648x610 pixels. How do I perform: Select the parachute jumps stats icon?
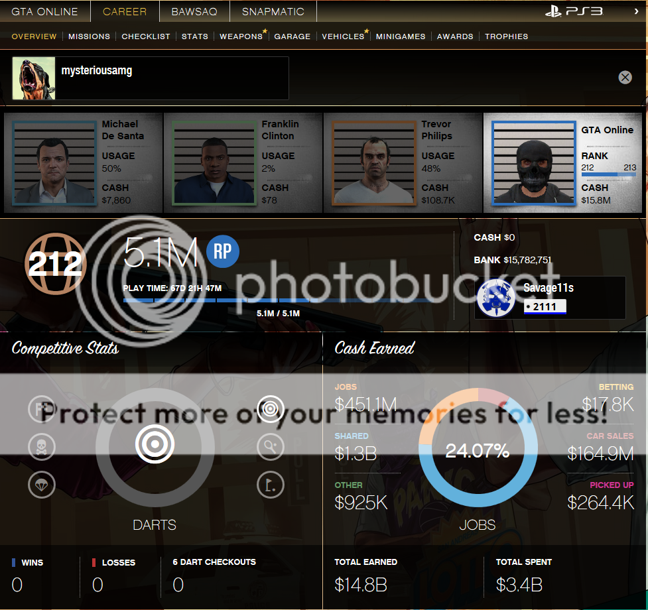pyautogui.click(x=42, y=485)
